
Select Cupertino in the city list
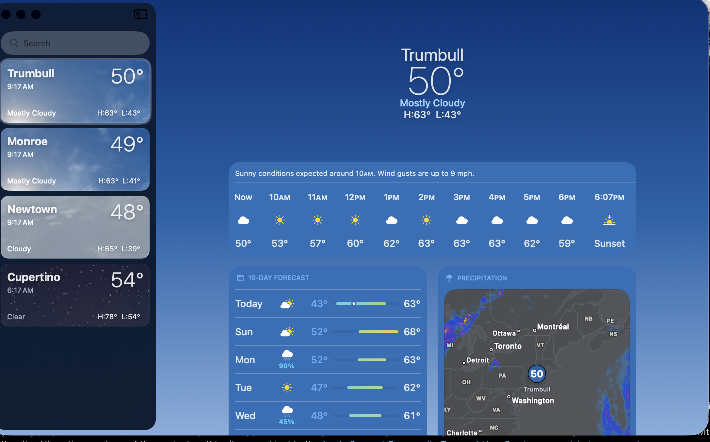click(x=75, y=295)
